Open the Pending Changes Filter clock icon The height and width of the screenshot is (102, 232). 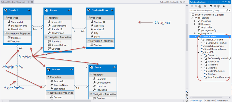coord(205,6)
